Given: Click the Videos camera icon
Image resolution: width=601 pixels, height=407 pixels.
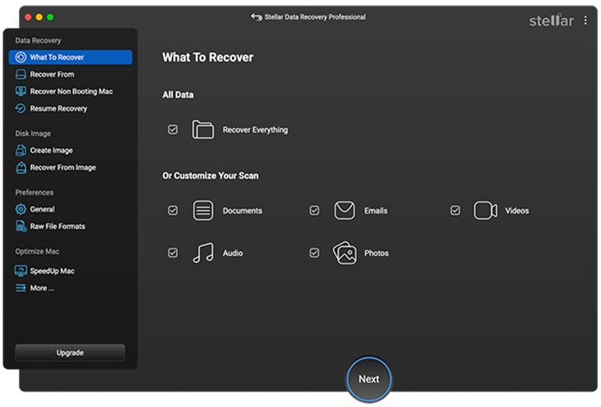Looking at the screenshot, I should (485, 211).
